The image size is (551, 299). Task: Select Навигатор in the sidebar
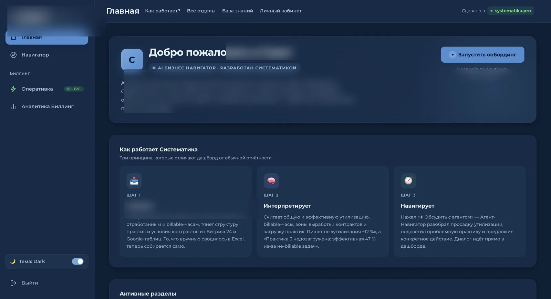coord(47,55)
